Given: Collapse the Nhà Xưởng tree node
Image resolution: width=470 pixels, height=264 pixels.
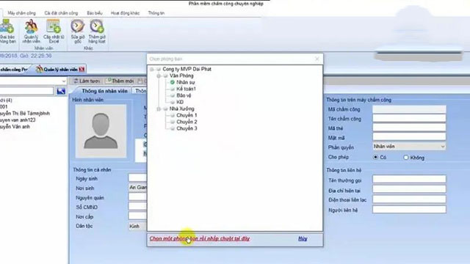Looking at the screenshot, I should point(159,109).
